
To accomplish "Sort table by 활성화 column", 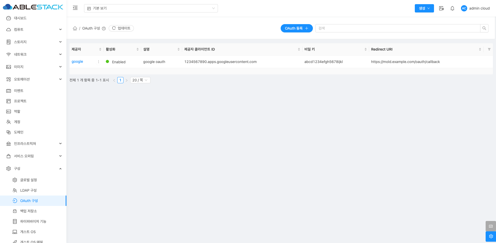I will coord(137,49).
